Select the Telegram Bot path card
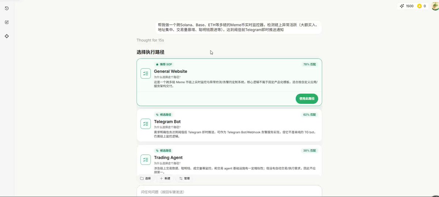Image resolution: width=439 pixels, height=197 pixels. coord(229,125)
